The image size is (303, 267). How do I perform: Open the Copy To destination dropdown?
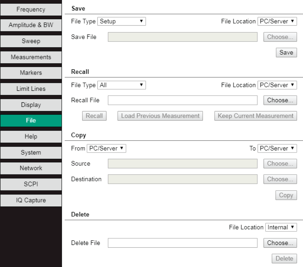coord(277,149)
